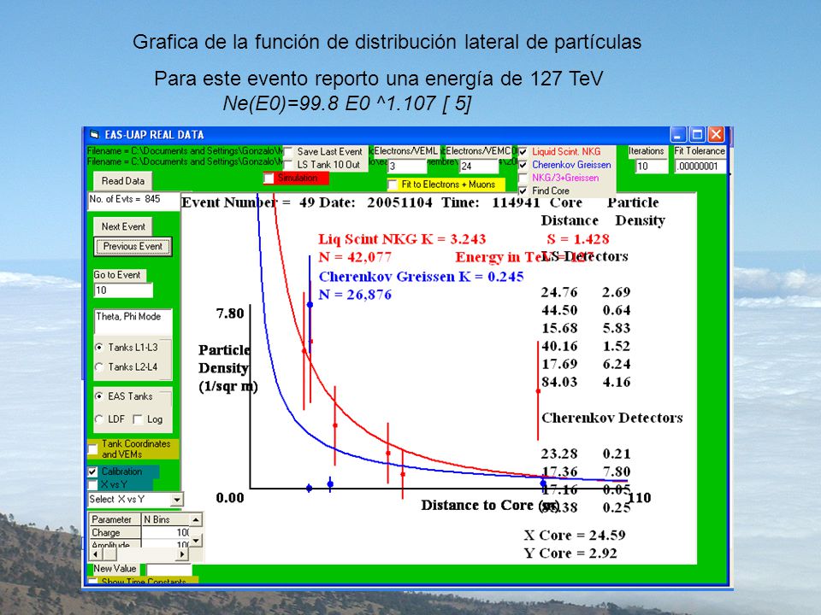Viewport: 821px width, 615px height.
Task: Open the Select X vs Y dropdown
Action: 177,500
